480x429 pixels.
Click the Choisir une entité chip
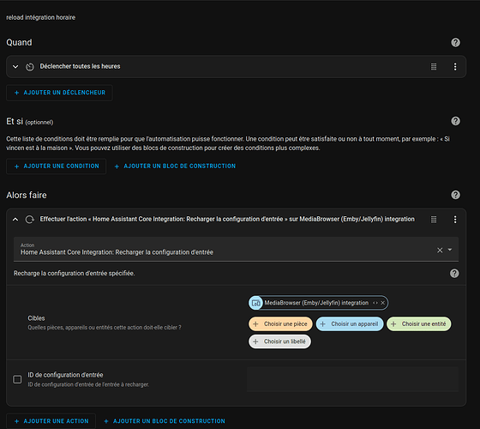[x=419, y=324]
